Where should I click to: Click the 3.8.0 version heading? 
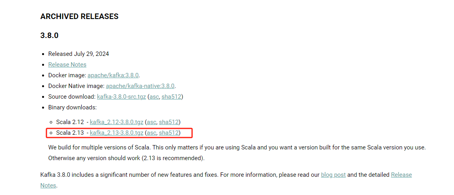(x=49, y=36)
